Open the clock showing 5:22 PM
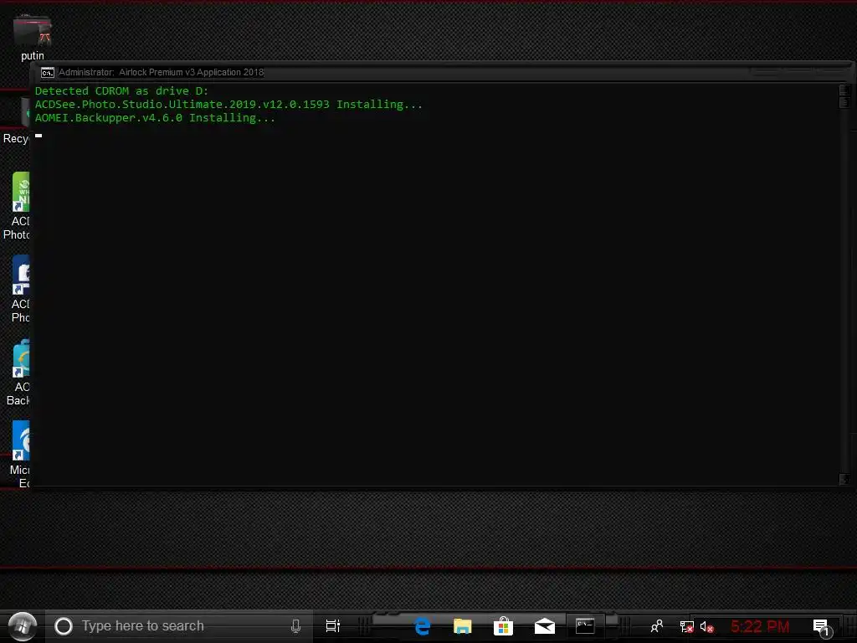The height and width of the screenshot is (643, 857). [760, 626]
